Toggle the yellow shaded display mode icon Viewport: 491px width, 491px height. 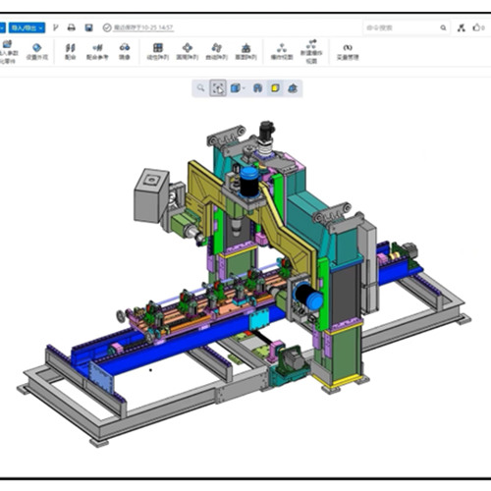point(275,87)
